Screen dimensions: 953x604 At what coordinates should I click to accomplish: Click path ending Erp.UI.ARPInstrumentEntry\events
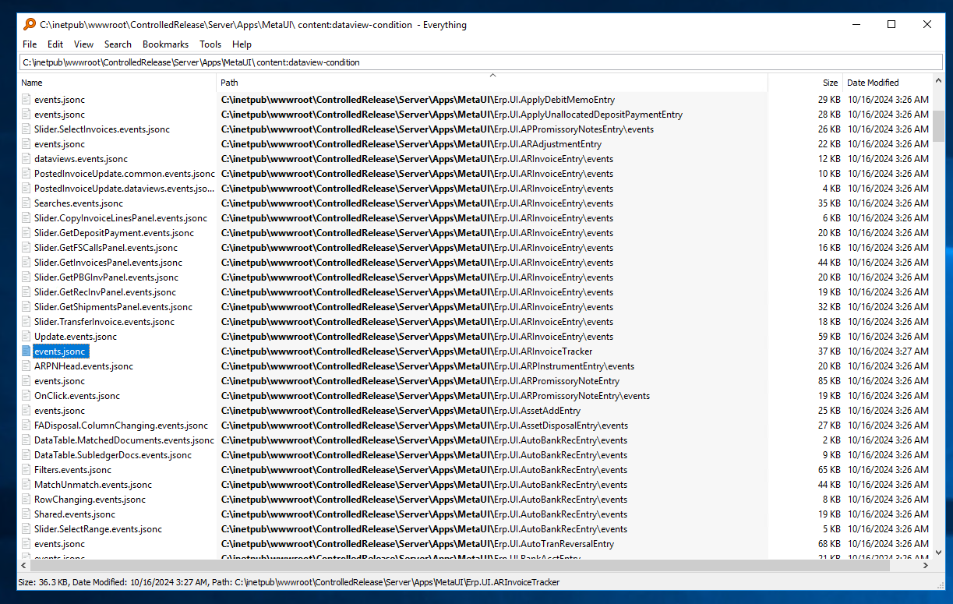427,366
